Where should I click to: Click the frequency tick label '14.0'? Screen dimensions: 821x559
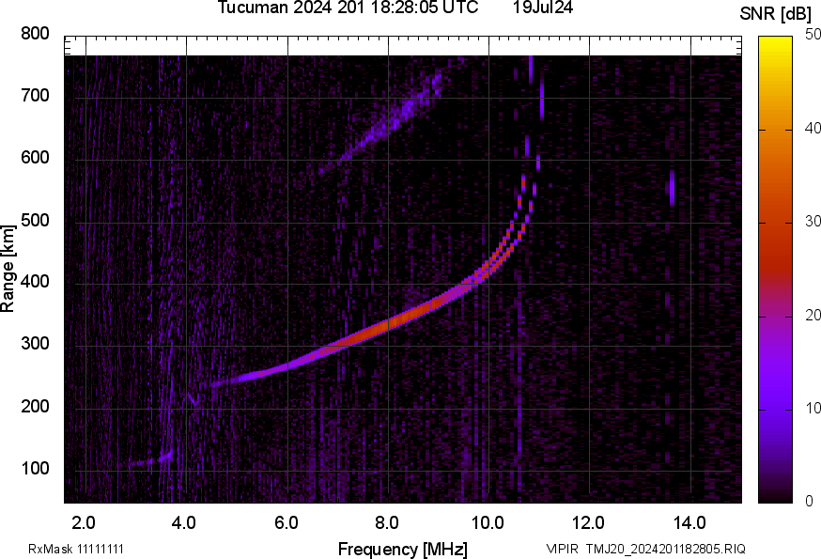coord(689,523)
